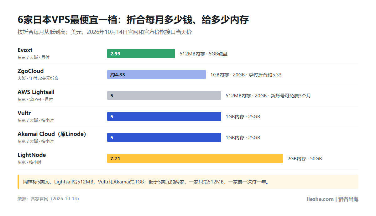Select the Evoxt provider name
The height and width of the screenshot is (216, 376).
[x=25, y=50]
